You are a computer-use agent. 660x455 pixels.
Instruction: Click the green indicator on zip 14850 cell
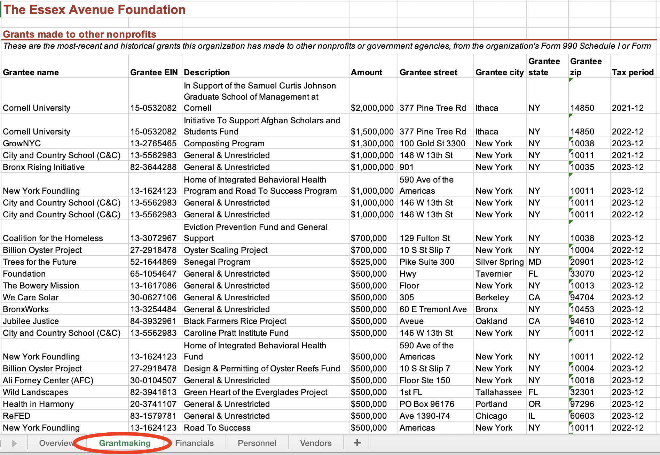click(x=571, y=82)
